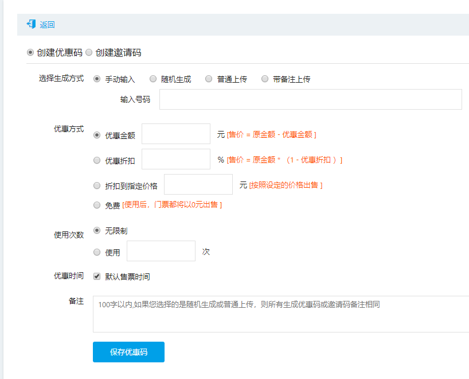Click the 保存优惠码 button

tap(128, 352)
